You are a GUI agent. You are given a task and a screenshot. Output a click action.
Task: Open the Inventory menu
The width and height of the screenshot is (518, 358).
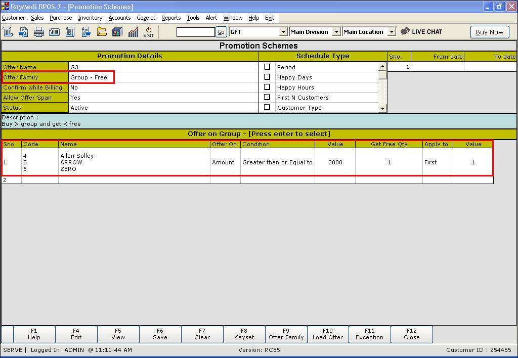tap(90, 18)
